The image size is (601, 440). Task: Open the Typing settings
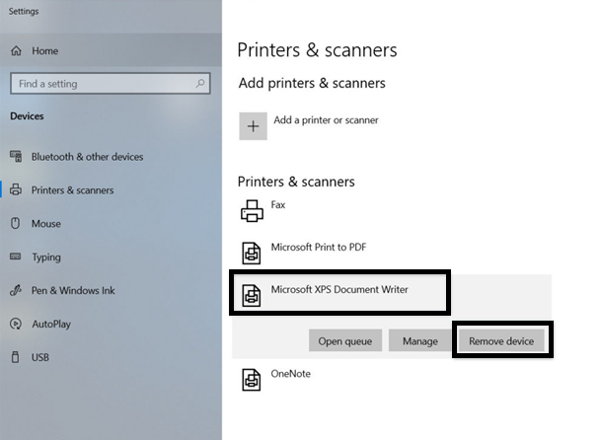[46, 257]
